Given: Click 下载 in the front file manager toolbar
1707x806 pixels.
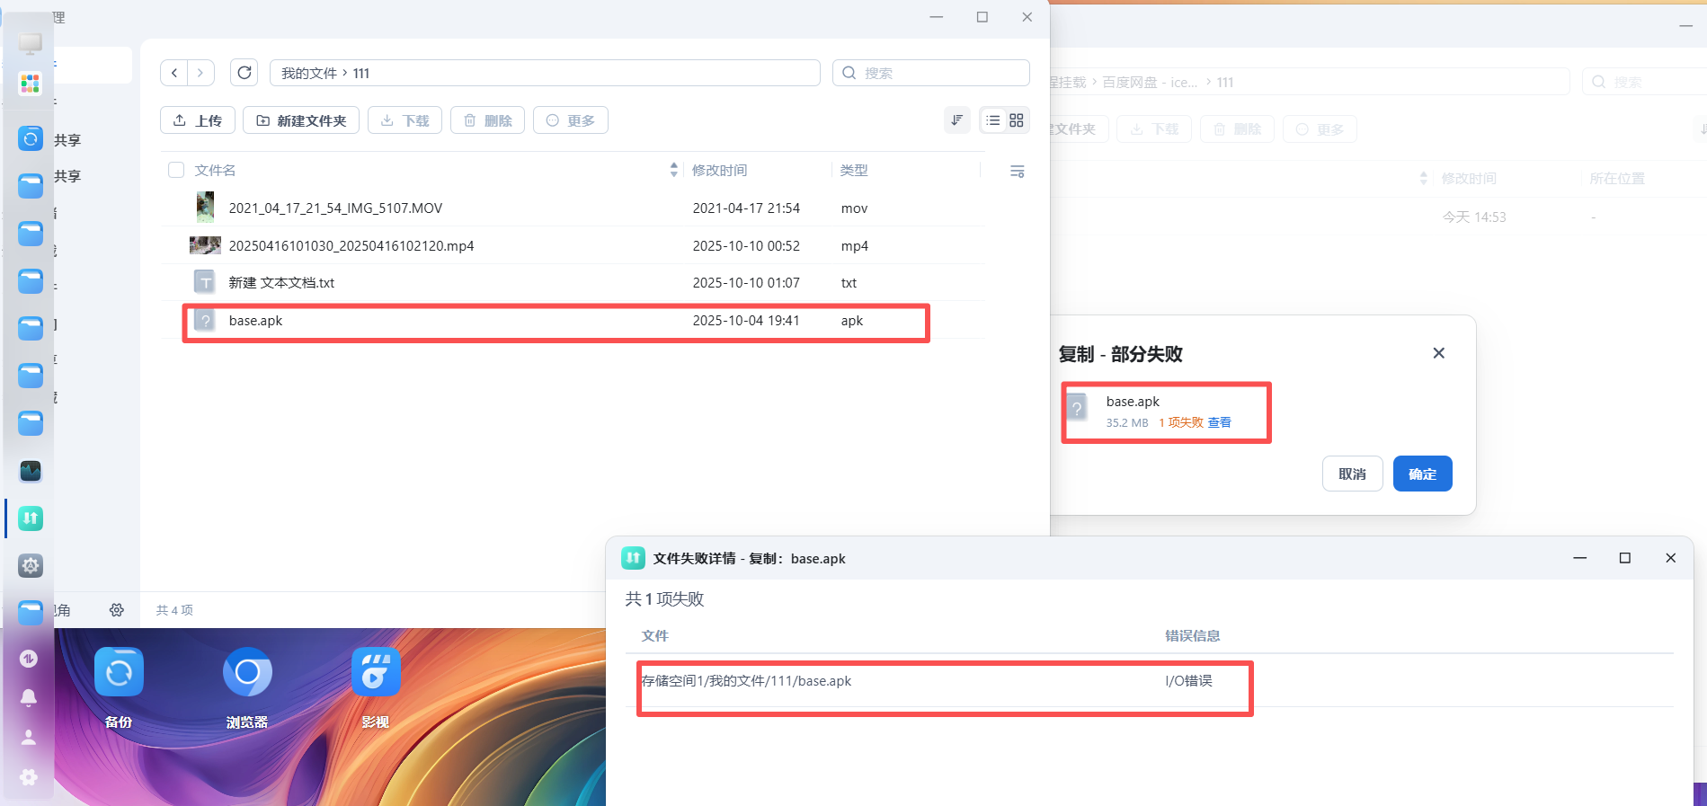Looking at the screenshot, I should click(405, 120).
